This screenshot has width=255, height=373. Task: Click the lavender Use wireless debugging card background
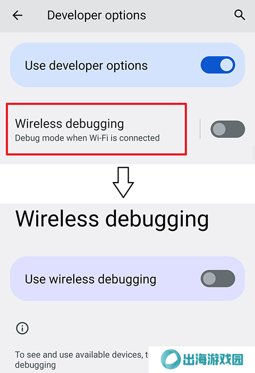tap(127, 279)
